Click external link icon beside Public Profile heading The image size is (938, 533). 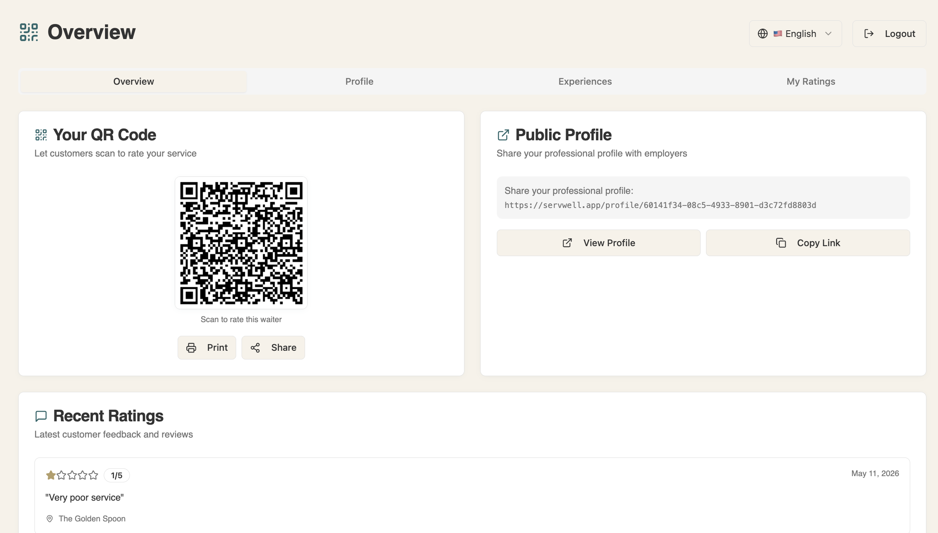503,135
